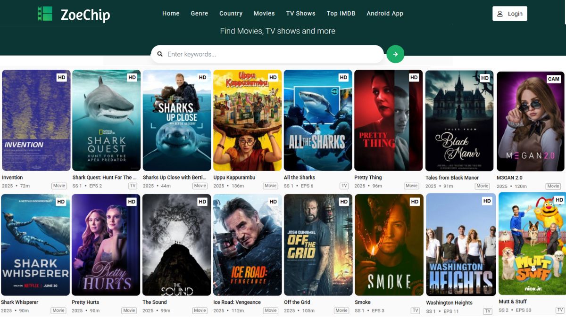The height and width of the screenshot is (318, 566).
Task: Go to the TV Shows section
Action: pyautogui.click(x=300, y=13)
